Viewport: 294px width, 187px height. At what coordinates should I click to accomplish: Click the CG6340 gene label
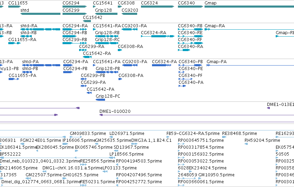[186, 3]
